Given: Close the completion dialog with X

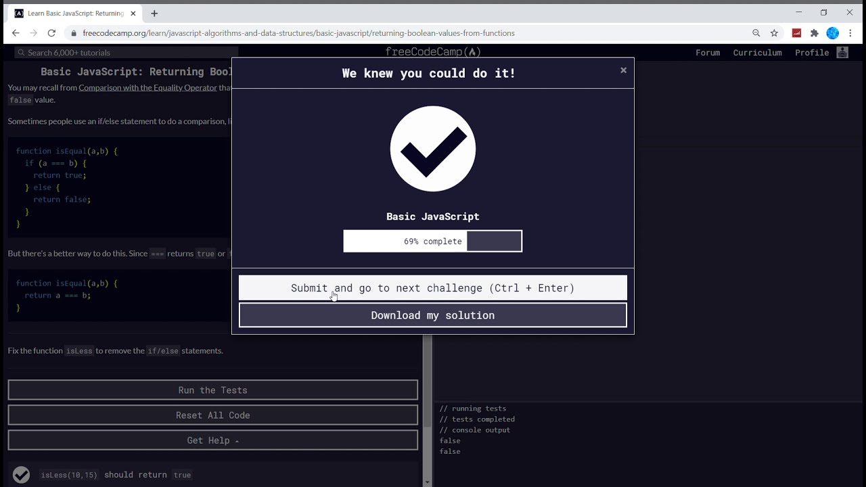Looking at the screenshot, I should point(624,70).
